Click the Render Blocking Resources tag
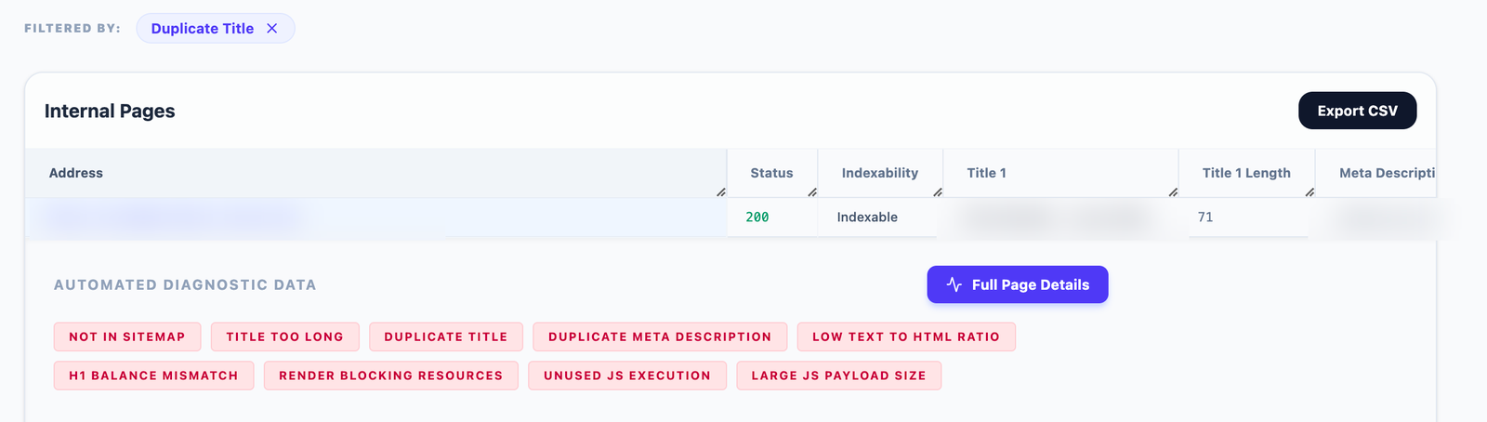 (x=390, y=376)
